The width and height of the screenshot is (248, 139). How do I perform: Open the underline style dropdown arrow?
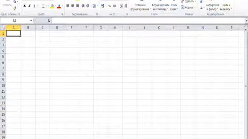[x=38, y=6]
